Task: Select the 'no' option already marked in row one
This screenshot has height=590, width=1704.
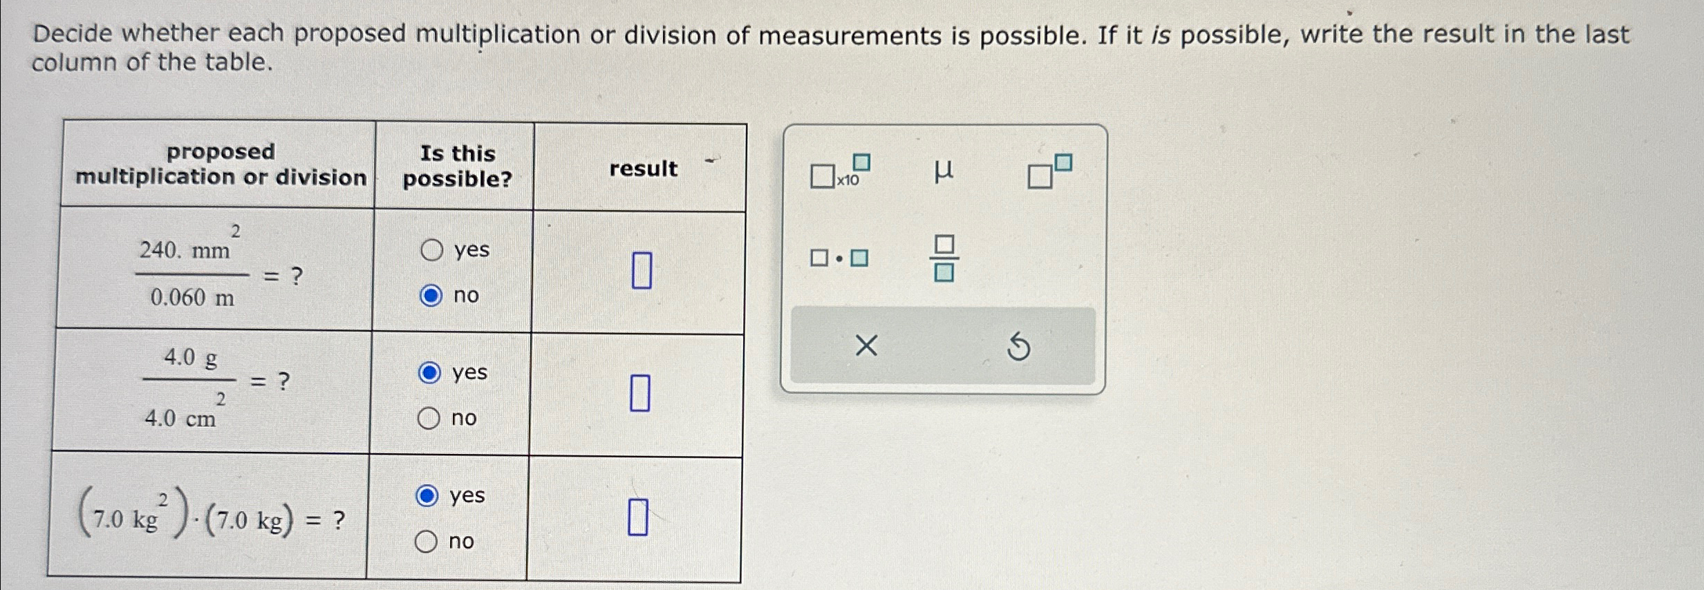Action: pos(431,296)
